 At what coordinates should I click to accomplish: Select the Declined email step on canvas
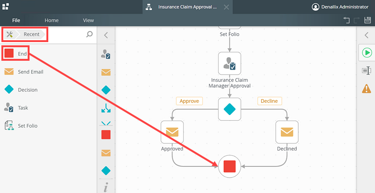click(287, 132)
